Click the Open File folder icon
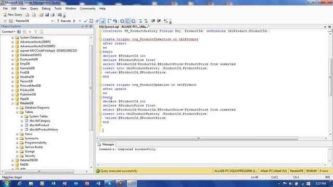333x187 pixels. 41,15
